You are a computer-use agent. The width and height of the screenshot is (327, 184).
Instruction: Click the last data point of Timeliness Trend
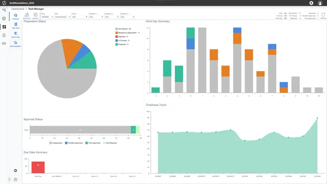317,118
